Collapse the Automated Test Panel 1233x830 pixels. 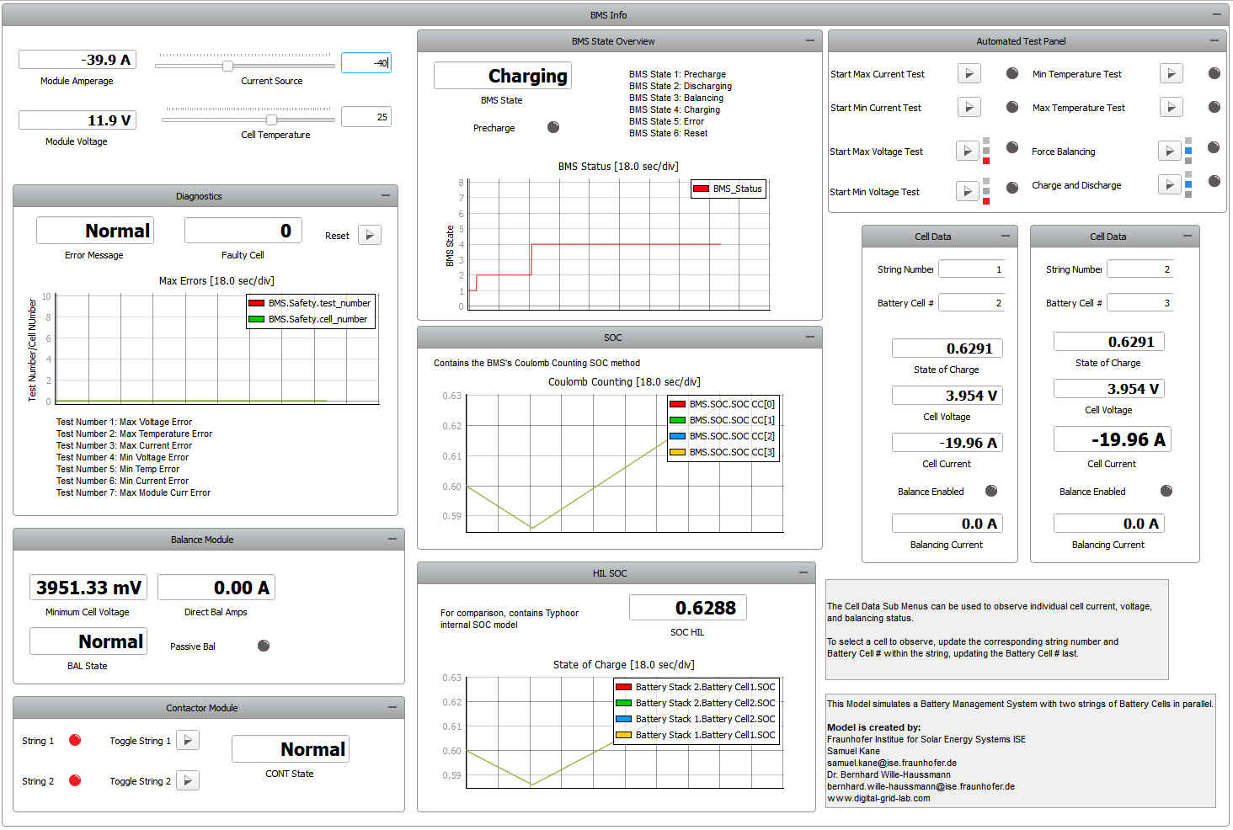(1214, 41)
